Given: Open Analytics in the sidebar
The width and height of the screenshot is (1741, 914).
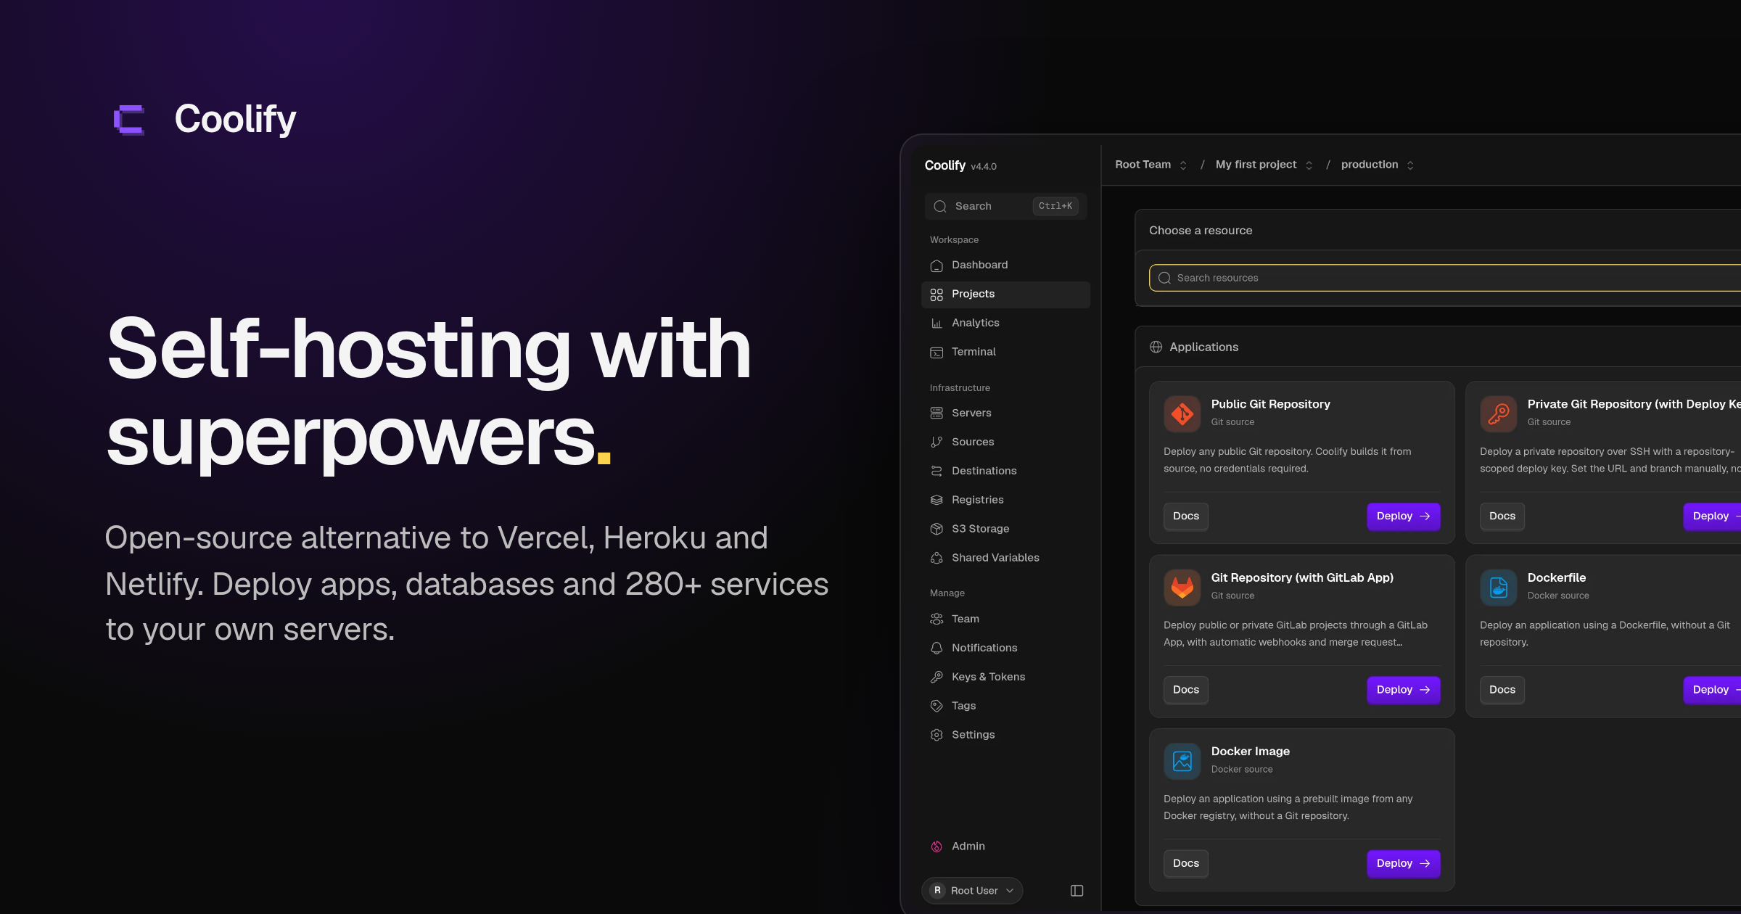Looking at the screenshot, I should click(1005, 323).
